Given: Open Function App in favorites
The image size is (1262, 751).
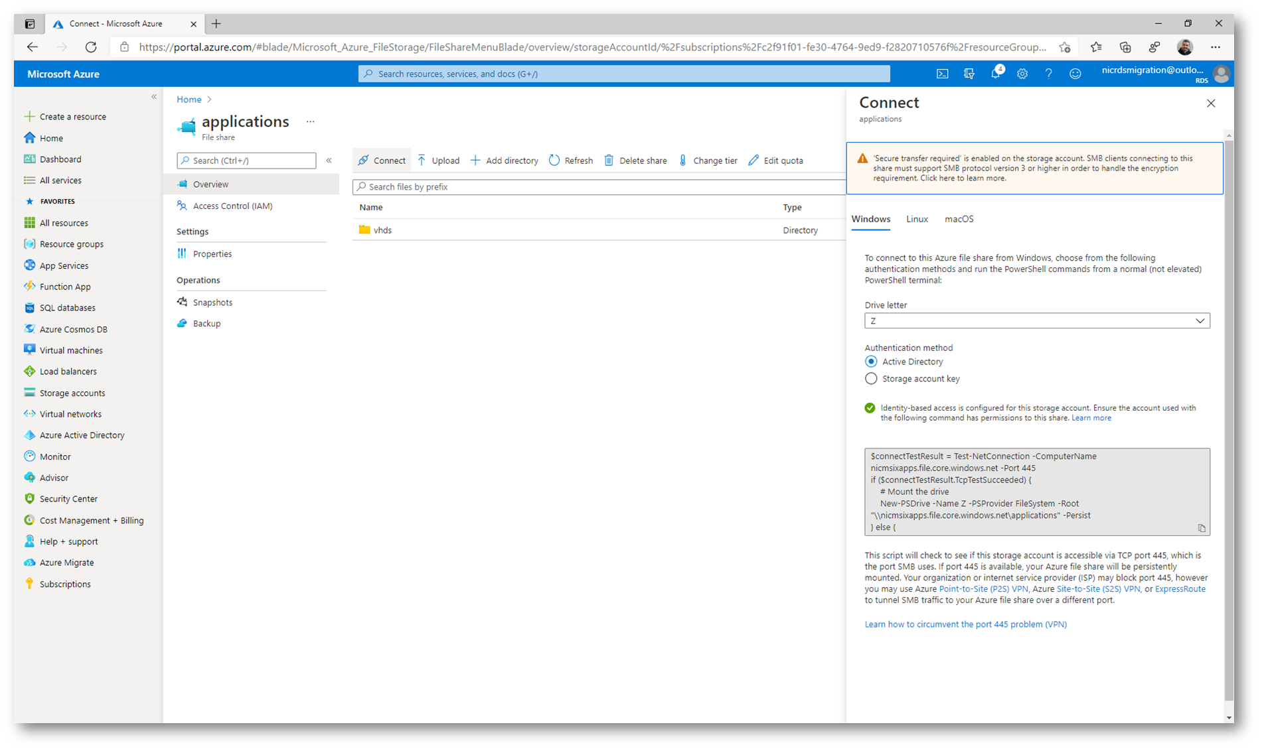Looking at the screenshot, I should pos(65,287).
